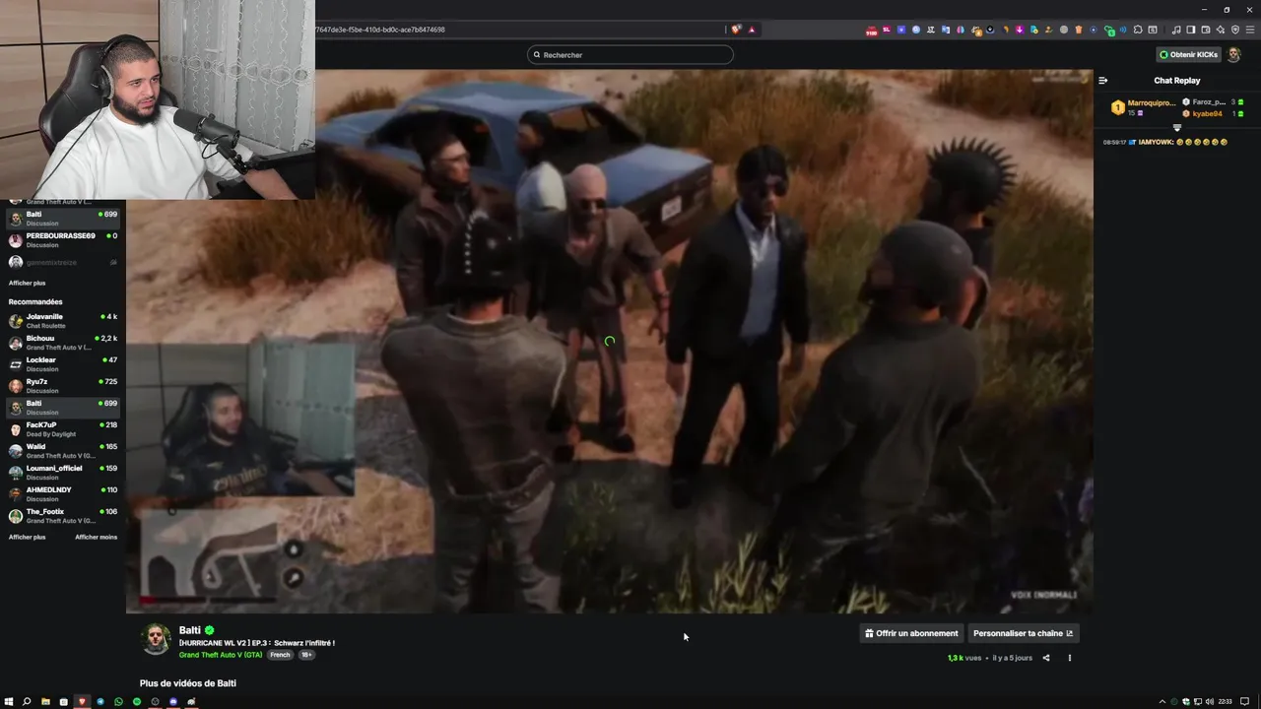Viewport: 1261px width, 709px height.
Task: Expand the gift leaderboard arrow
Action: [x=1176, y=128]
